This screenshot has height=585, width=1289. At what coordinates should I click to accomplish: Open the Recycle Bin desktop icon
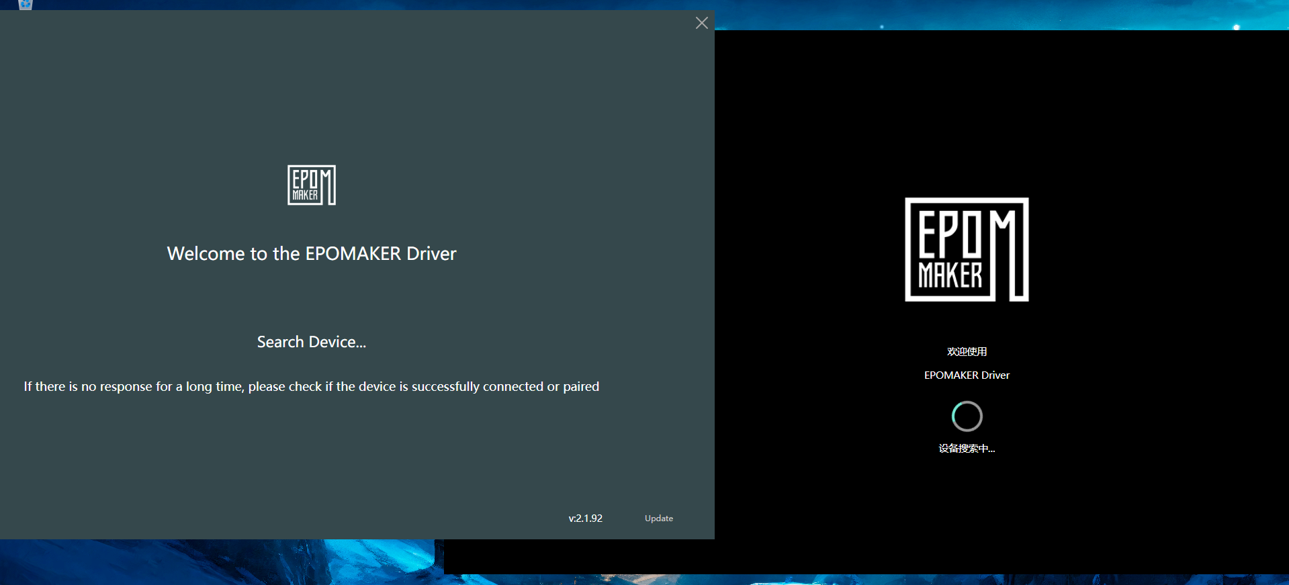[26, 4]
